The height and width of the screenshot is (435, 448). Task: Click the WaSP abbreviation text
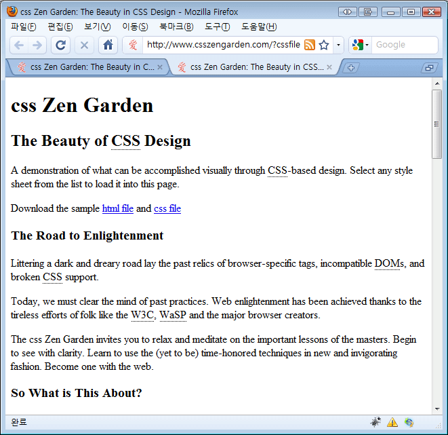(173, 315)
